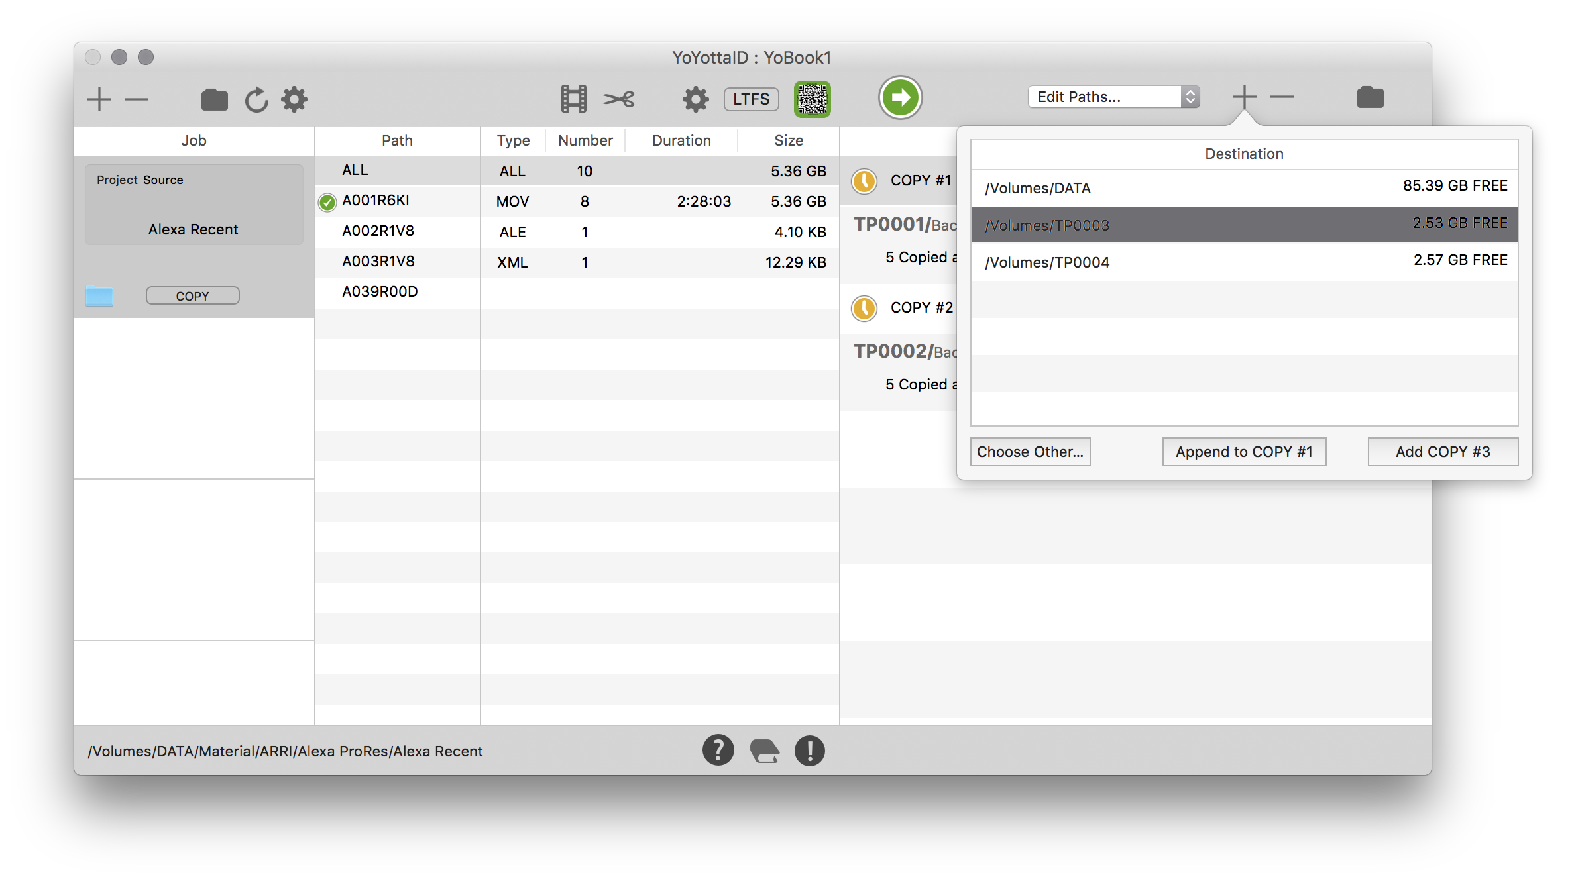Select /Volumes/DATA destination row
This screenshot has height=881, width=1572.
point(1244,188)
